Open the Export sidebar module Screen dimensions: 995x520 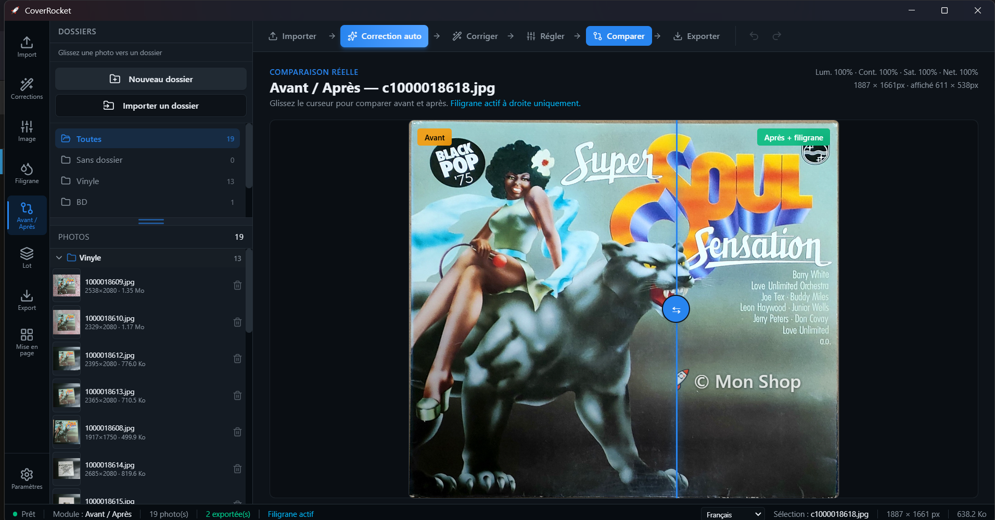pyautogui.click(x=27, y=300)
